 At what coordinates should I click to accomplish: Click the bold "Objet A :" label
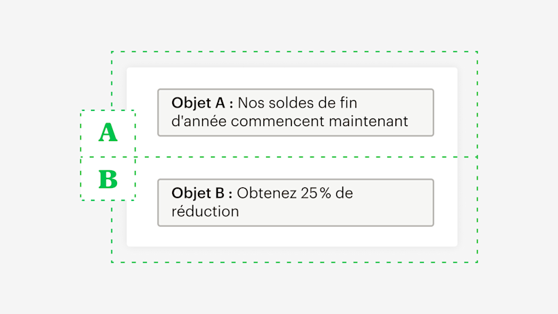point(203,104)
